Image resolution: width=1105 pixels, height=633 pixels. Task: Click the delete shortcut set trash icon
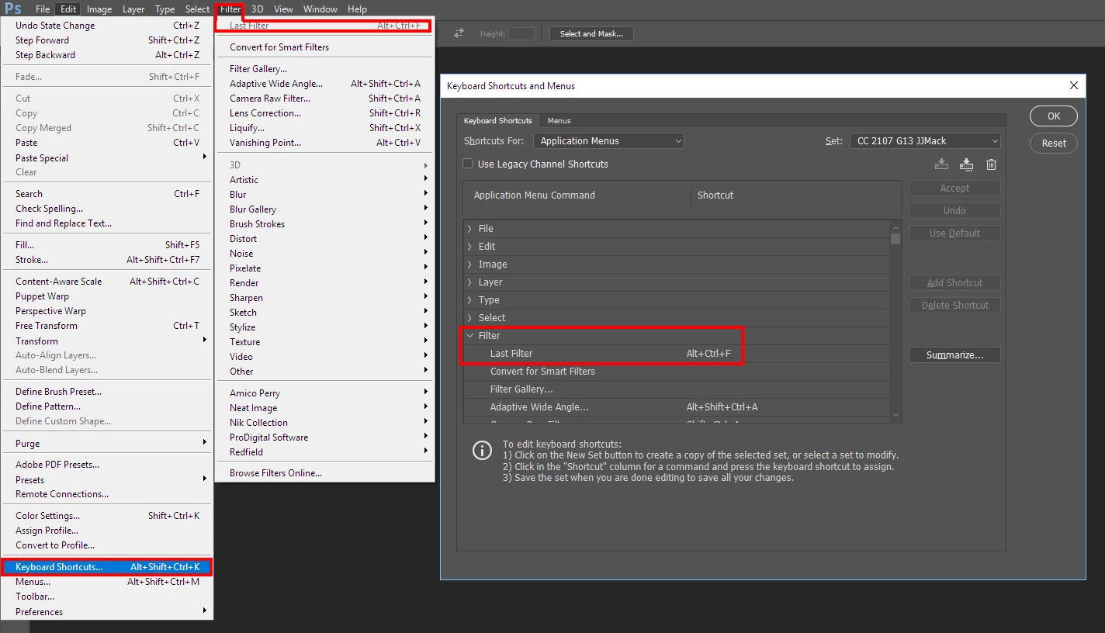tap(991, 164)
